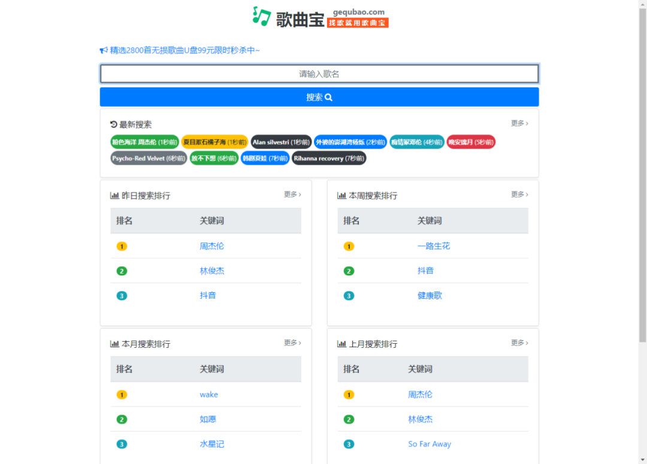Image resolution: width=647 pixels, height=464 pixels.
Task: Open 林俊杰 in last month's ranking
Action: click(x=420, y=420)
